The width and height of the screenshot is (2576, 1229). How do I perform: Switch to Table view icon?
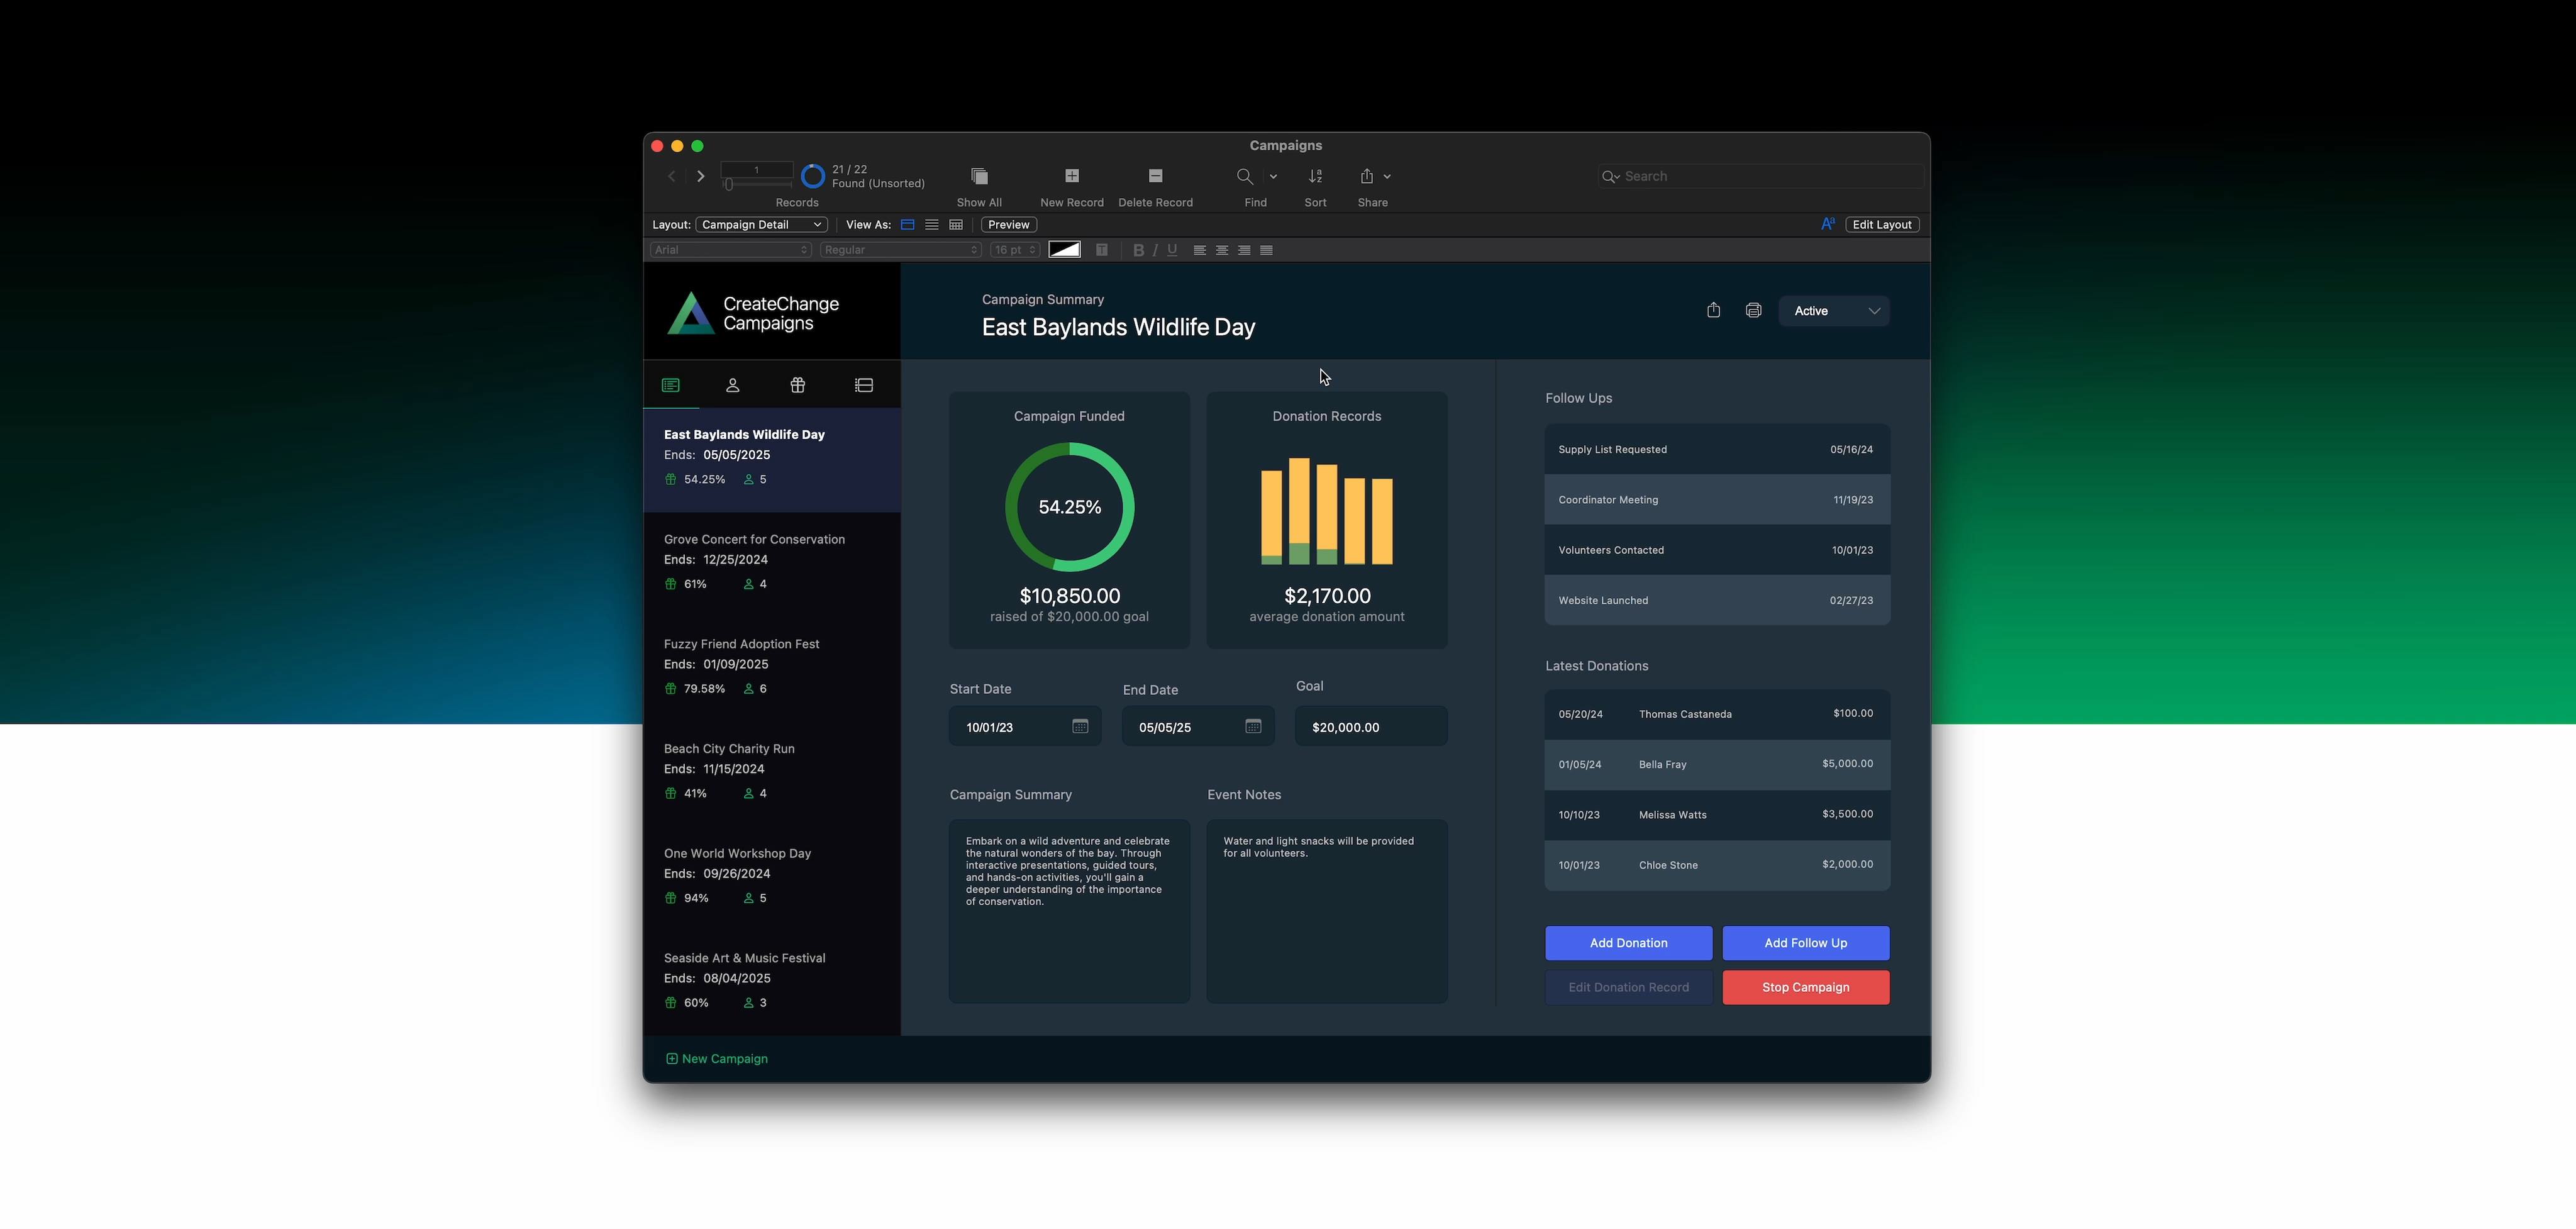956,225
